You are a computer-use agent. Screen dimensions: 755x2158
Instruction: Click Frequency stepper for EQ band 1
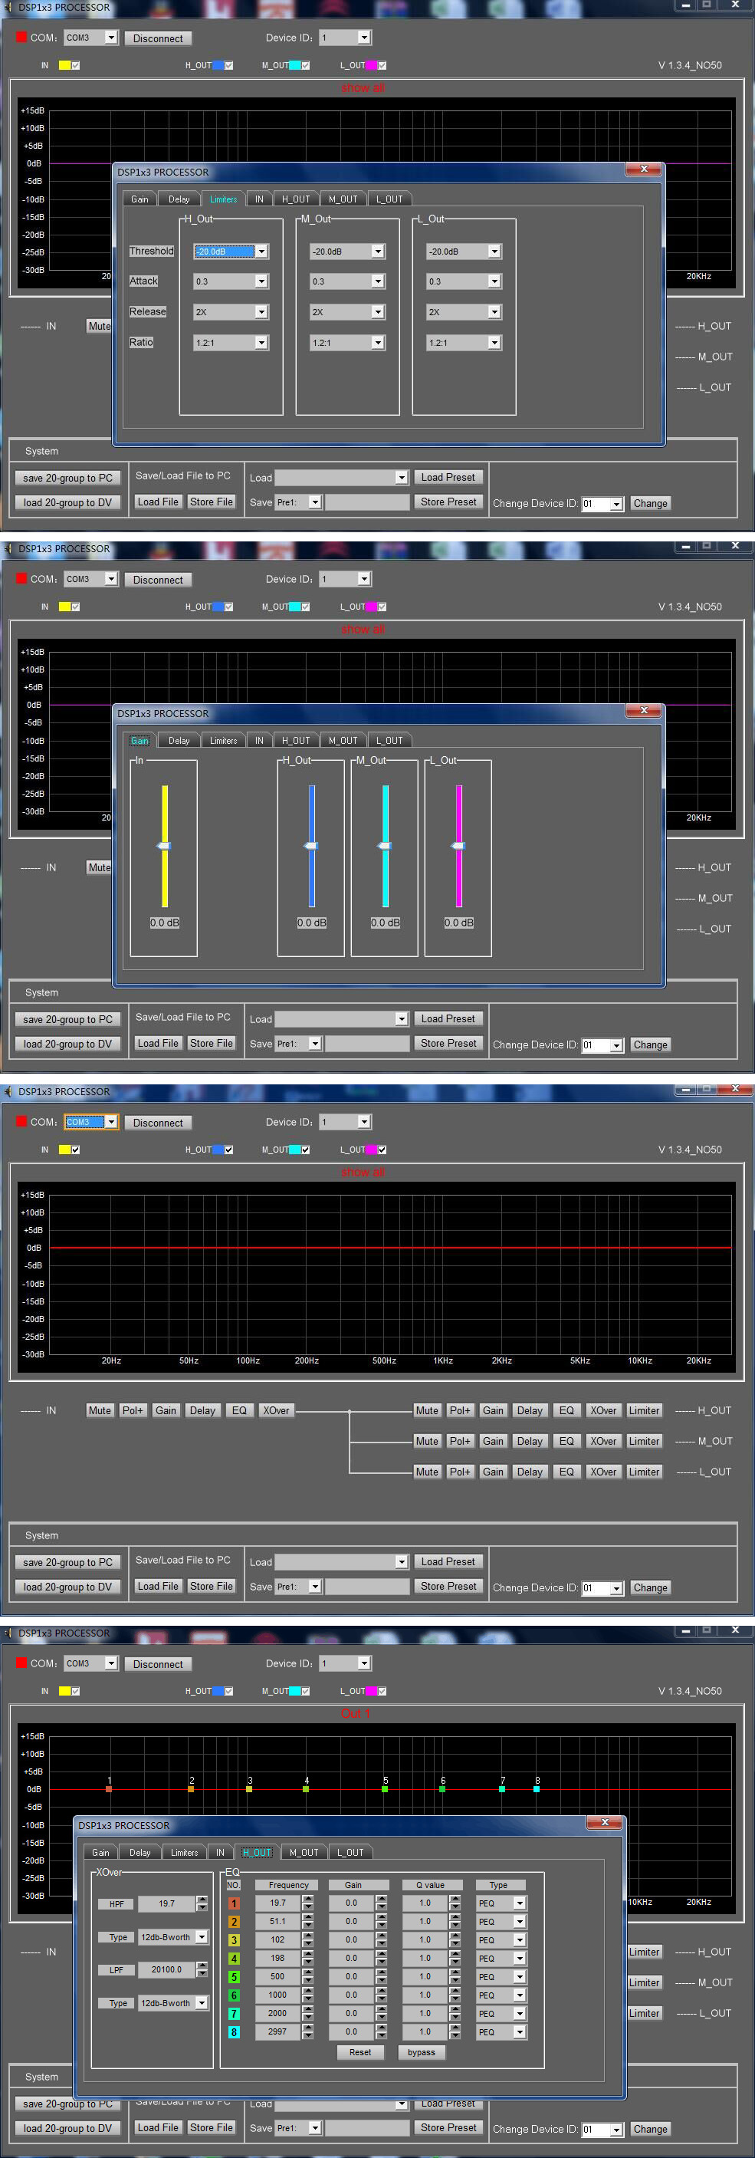(x=307, y=1903)
